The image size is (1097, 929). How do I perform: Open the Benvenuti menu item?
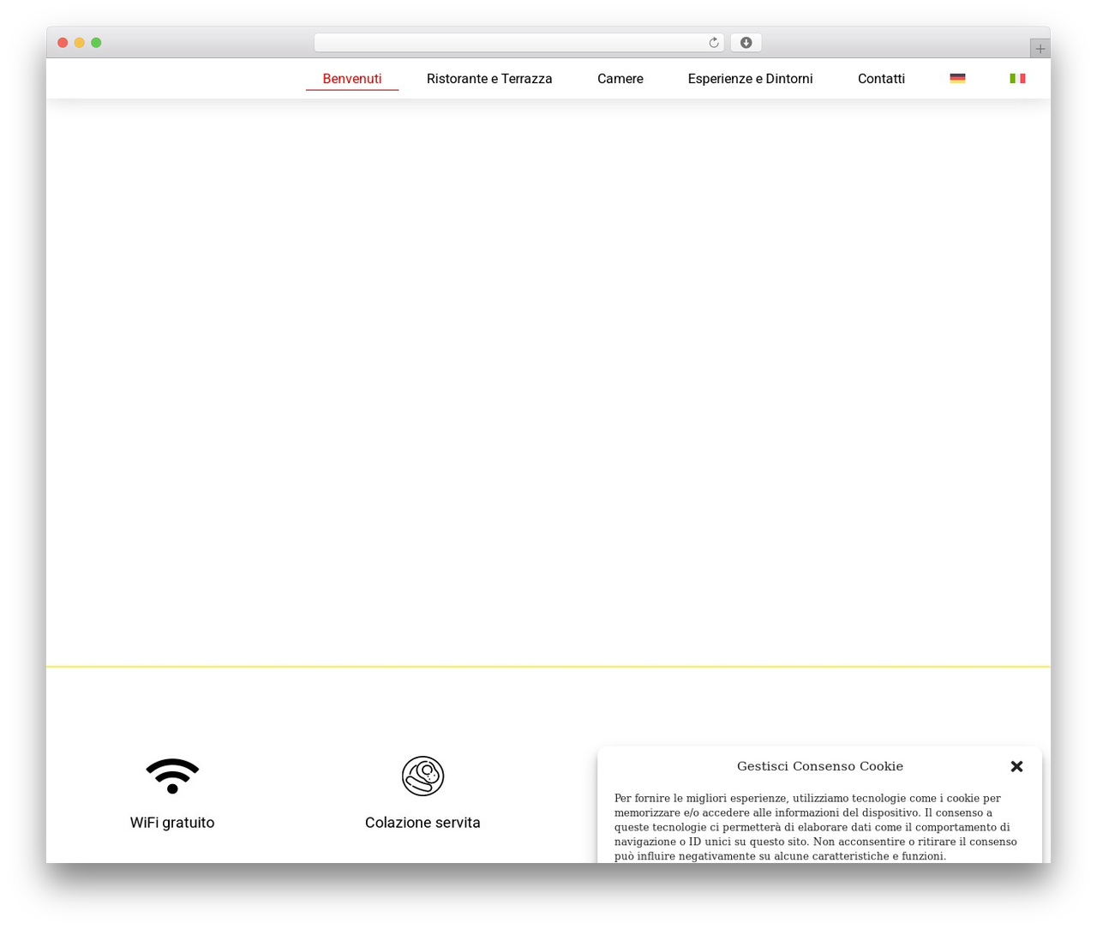352,79
